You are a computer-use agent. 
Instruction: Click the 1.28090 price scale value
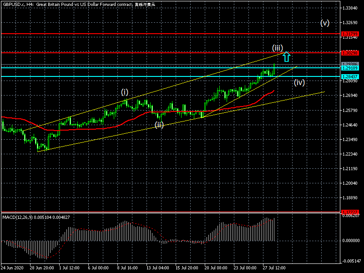[350, 81]
